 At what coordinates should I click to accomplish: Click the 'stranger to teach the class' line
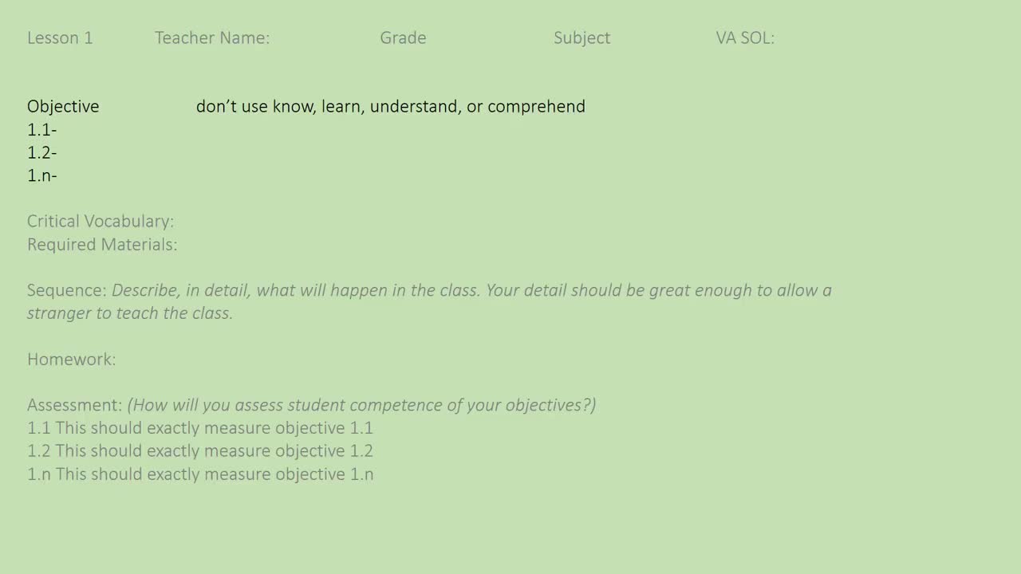click(130, 313)
